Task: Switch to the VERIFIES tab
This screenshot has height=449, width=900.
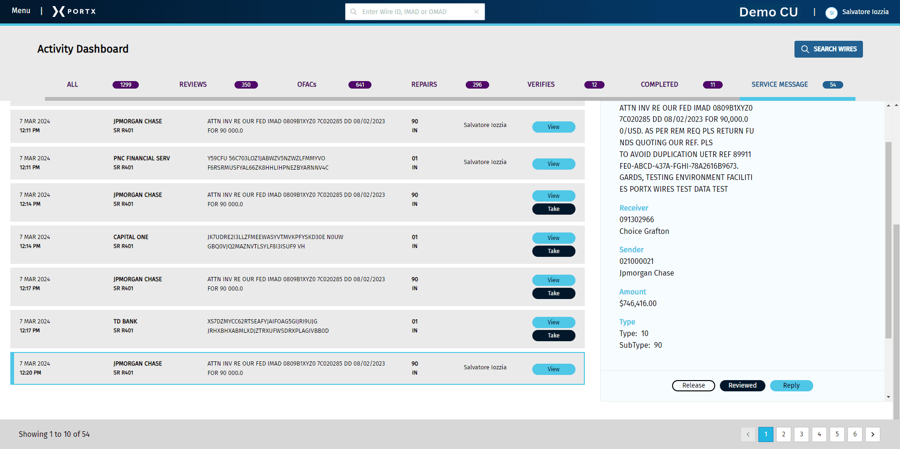Action: tap(541, 84)
